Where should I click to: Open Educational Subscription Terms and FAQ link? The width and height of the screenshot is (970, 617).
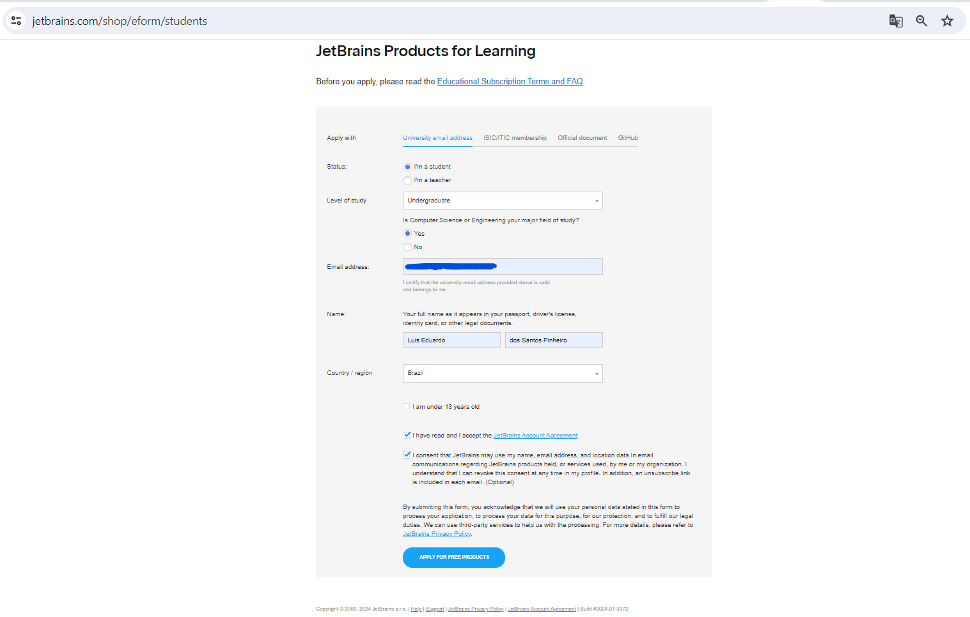(x=510, y=82)
